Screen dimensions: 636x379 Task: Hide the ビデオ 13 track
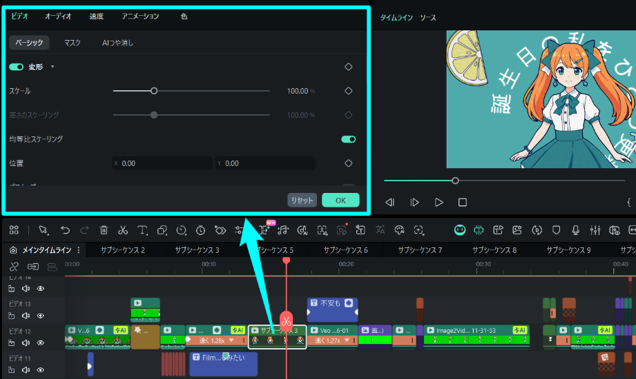pyautogui.click(x=41, y=316)
